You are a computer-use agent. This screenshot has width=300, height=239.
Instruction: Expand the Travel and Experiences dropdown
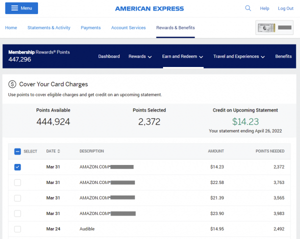[239, 56]
